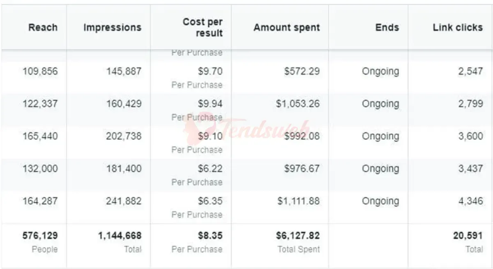Select the 160,429 impressions cell
The image size is (493, 269).
(x=124, y=104)
